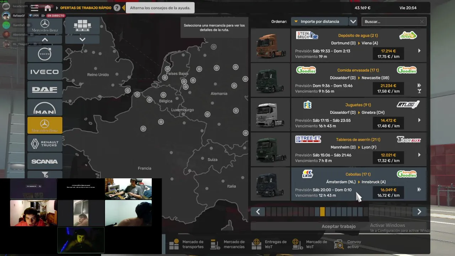Click the 17.214 € payment value
The height and width of the screenshot is (256, 455).
click(388, 51)
